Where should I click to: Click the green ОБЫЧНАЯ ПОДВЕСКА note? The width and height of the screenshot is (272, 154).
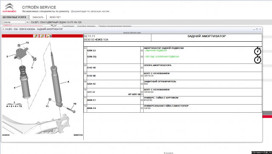[x=156, y=51]
